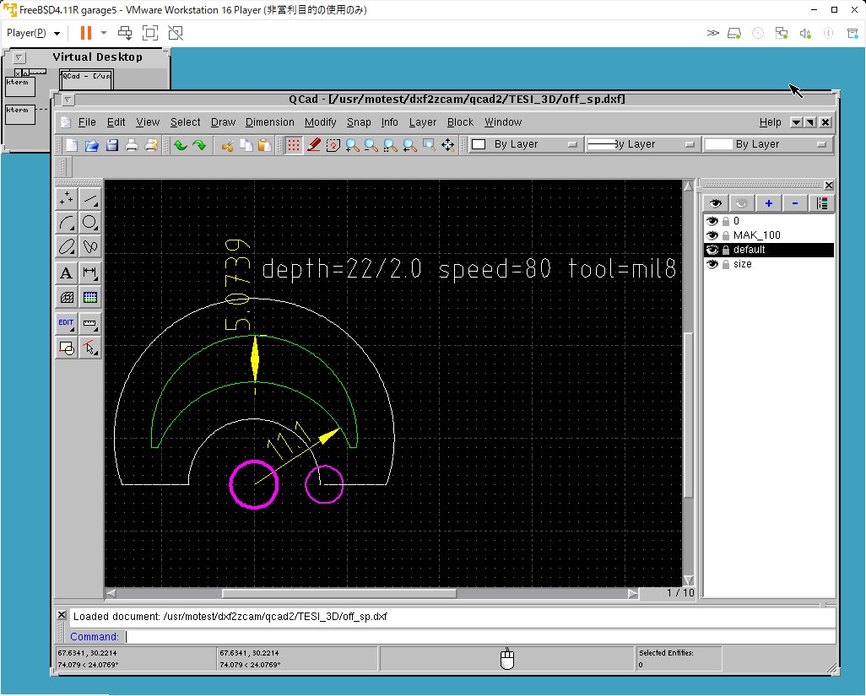Remove layer using the minus button
This screenshot has width=866, height=696.
(x=794, y=203)
